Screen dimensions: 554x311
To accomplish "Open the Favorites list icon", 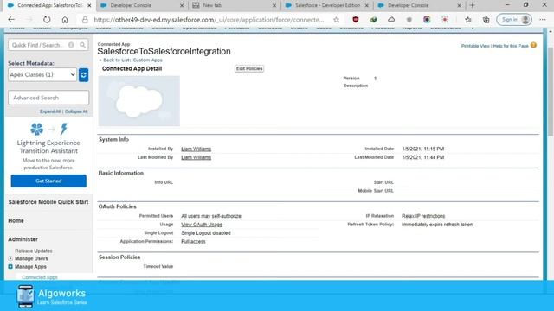I will 468,20.
